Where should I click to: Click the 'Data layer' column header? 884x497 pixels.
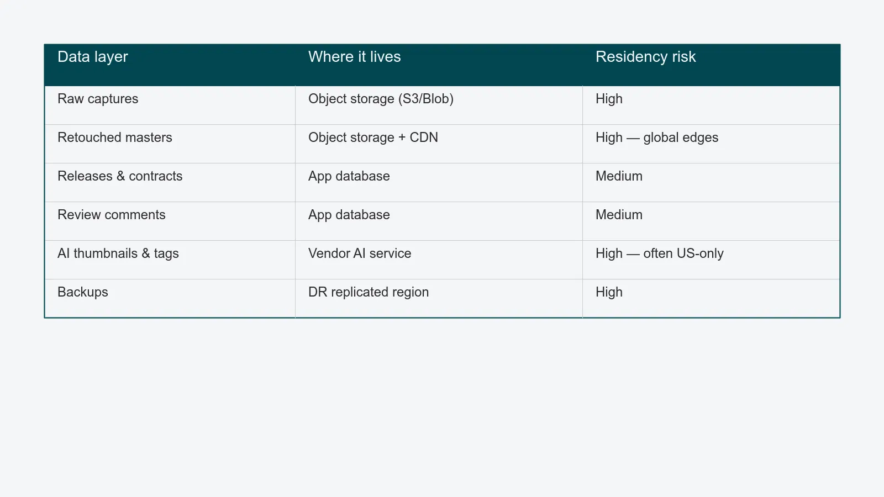[x=170, y=65]
